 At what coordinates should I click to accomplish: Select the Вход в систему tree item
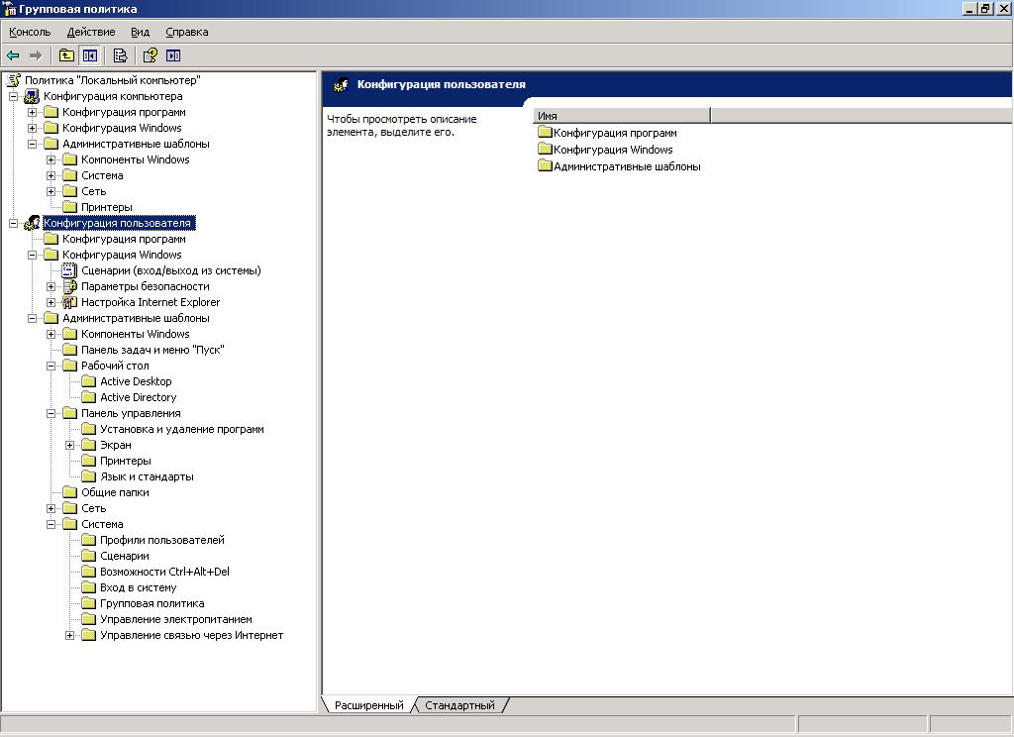point(139,587)
